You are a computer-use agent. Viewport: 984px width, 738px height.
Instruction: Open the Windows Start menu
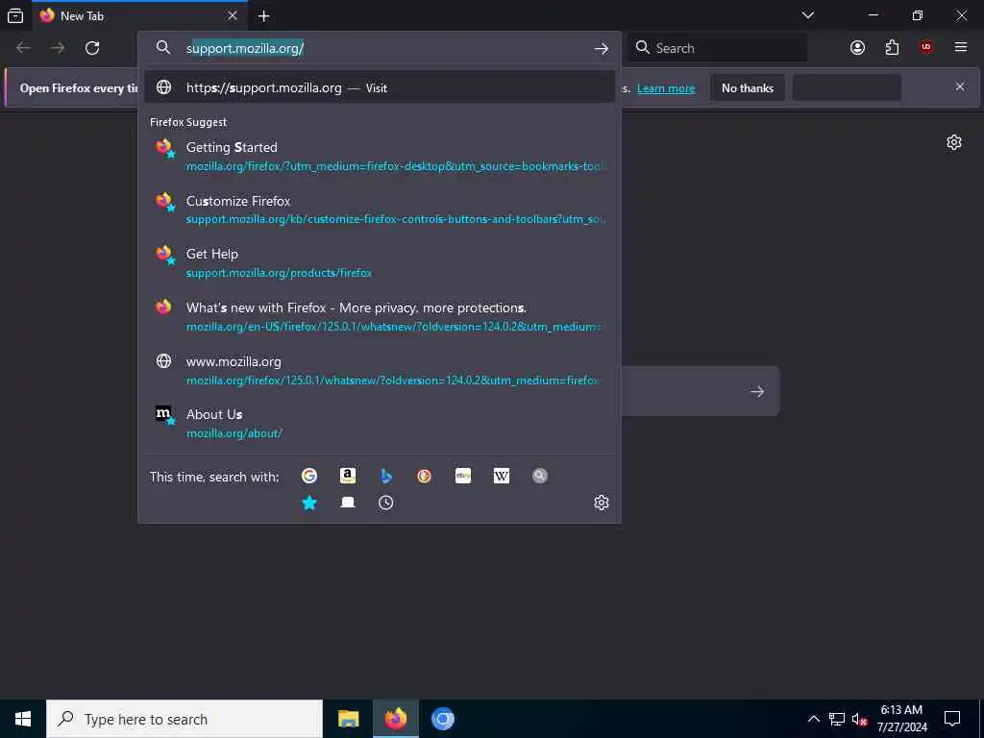click(23, 719)
